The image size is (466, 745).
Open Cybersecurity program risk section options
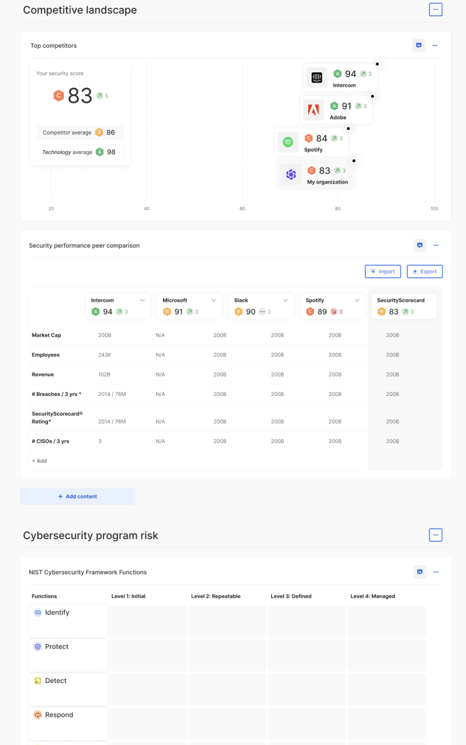point(435,535)
